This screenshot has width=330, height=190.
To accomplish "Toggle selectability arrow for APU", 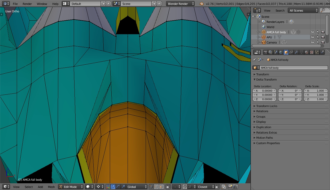I will point(318,37).
